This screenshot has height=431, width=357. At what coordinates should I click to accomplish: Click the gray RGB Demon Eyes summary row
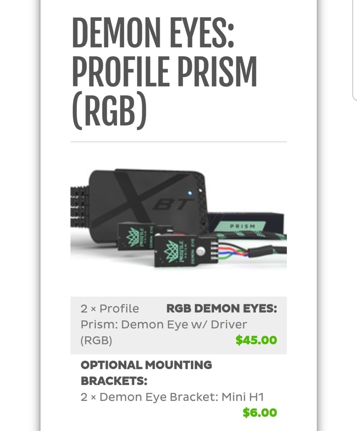178,325
